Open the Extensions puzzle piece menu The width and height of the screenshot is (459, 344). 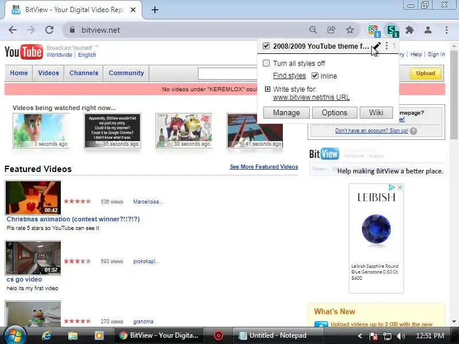(x=410, y=30)
